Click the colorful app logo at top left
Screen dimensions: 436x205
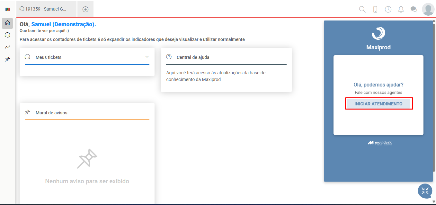[7, 9]
